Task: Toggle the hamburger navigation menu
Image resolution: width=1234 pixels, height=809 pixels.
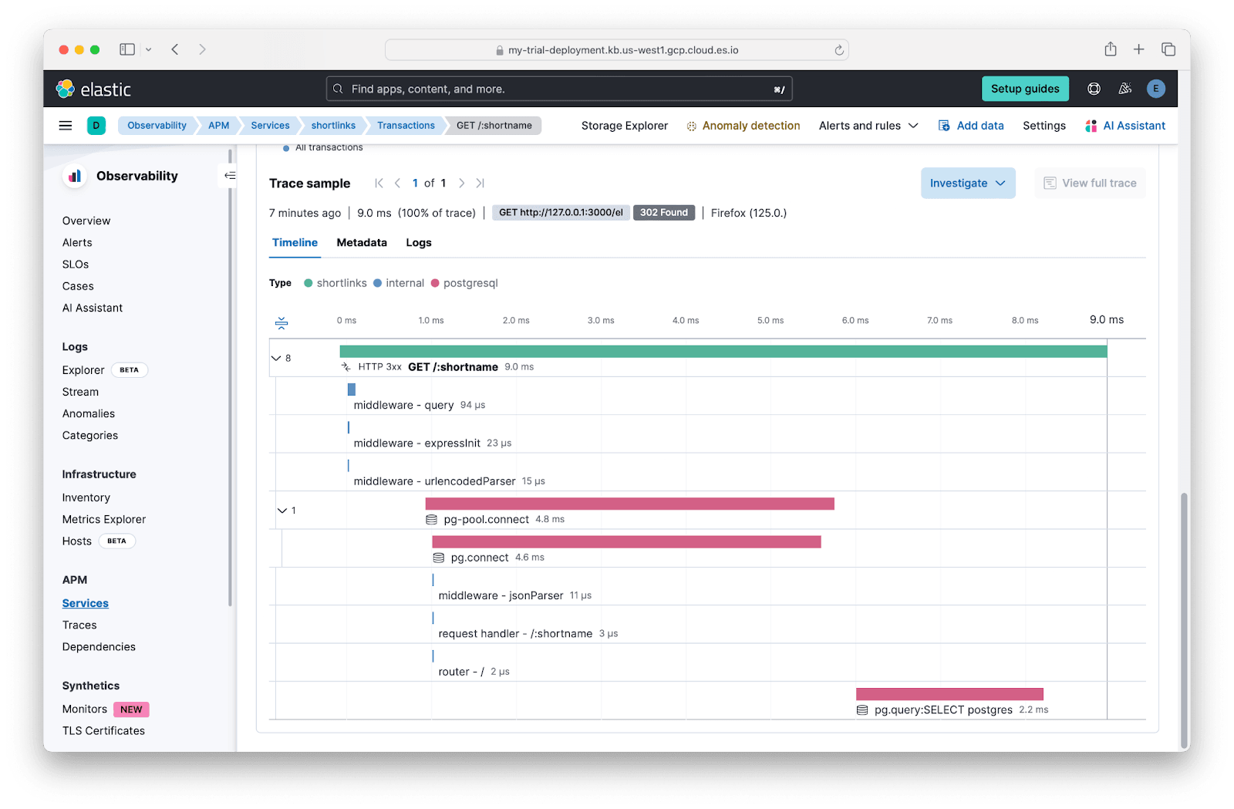Action: click(x=66, y=126)
